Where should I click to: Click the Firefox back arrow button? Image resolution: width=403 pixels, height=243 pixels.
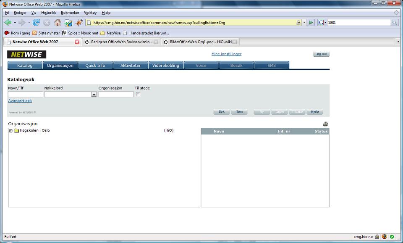[8, 23]
